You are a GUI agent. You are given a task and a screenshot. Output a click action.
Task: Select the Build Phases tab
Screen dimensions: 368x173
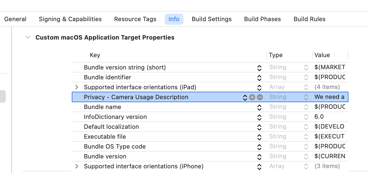(x=262, y=19)
